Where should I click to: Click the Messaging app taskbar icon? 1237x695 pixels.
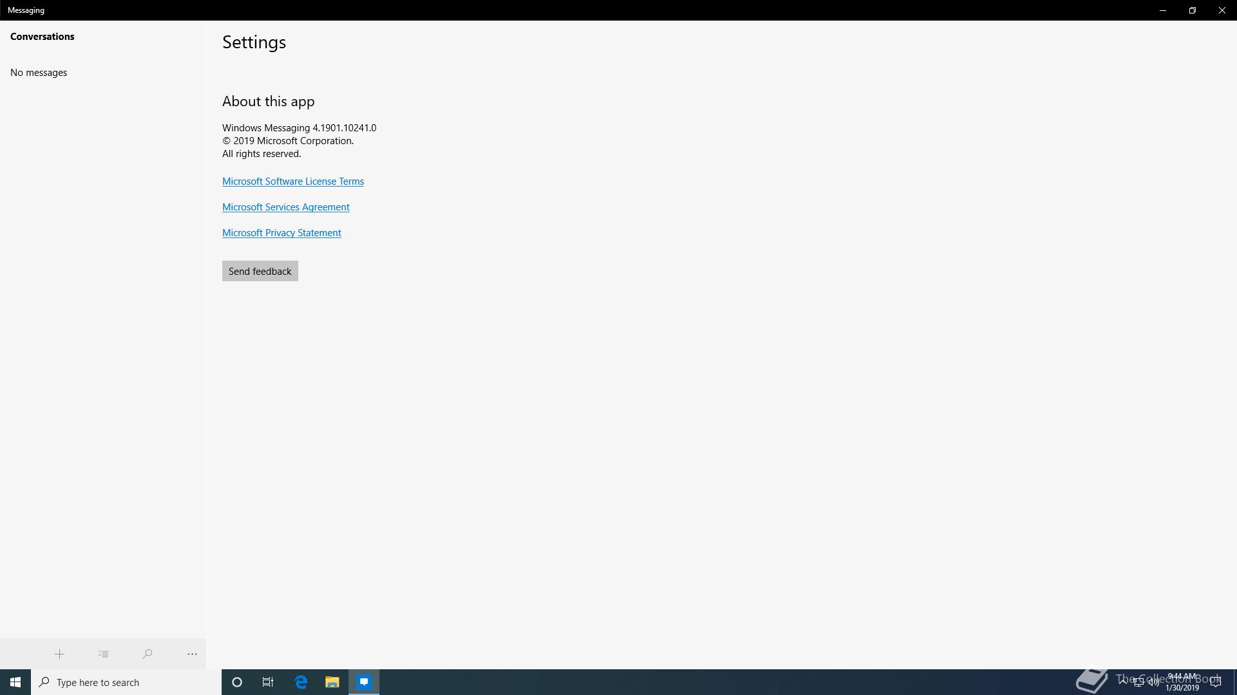tap(364, 682)
